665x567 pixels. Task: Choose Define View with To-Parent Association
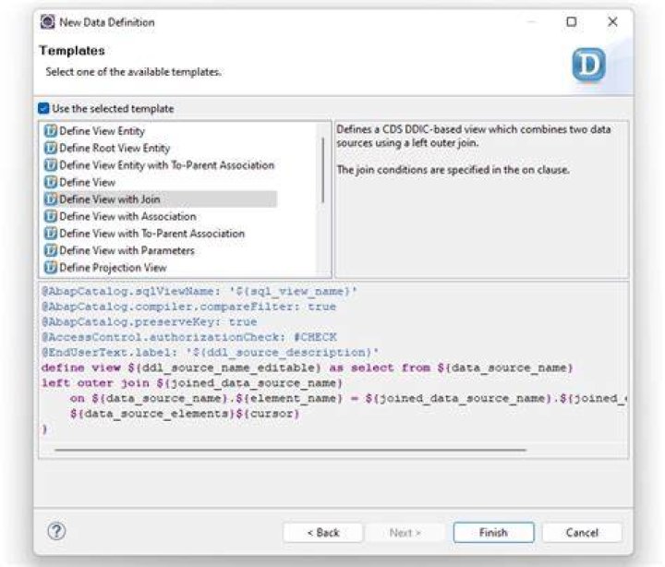click(x=152, y=234)
